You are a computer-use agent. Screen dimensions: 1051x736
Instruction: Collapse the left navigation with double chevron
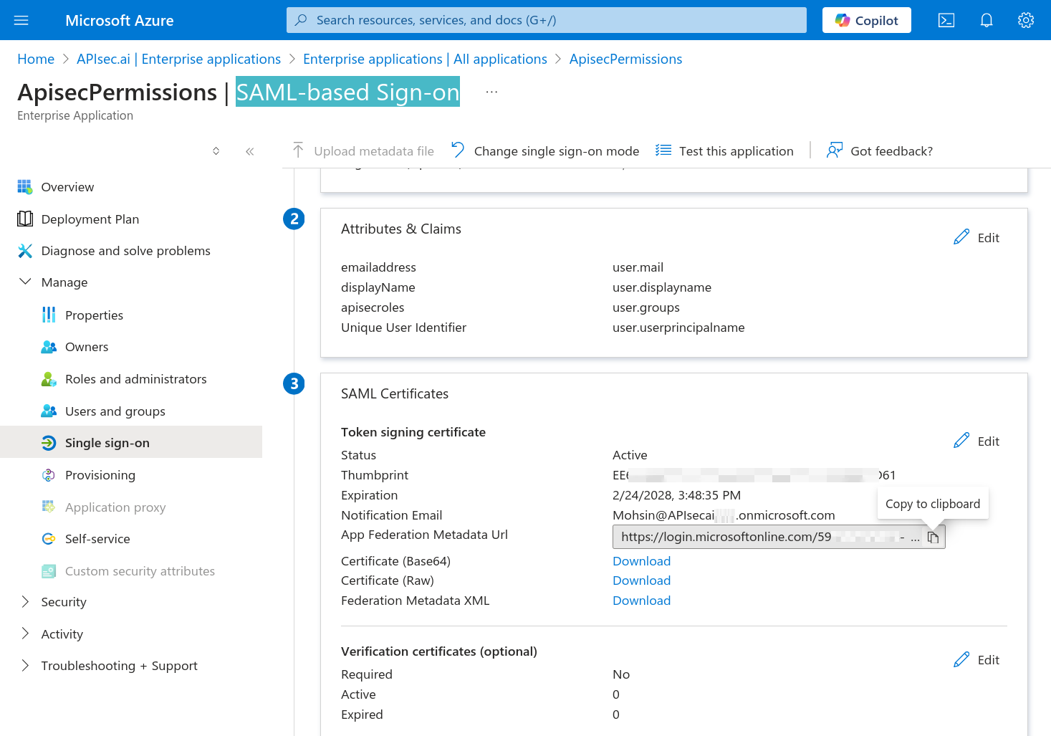coord(249,151)
